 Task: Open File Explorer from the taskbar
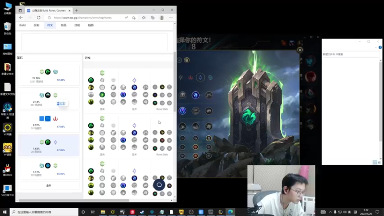(103, 212)
